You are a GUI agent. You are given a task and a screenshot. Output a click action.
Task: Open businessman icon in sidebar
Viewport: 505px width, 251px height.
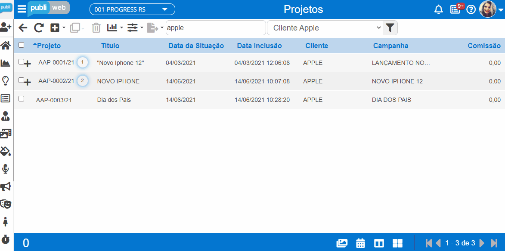point(6,116)
